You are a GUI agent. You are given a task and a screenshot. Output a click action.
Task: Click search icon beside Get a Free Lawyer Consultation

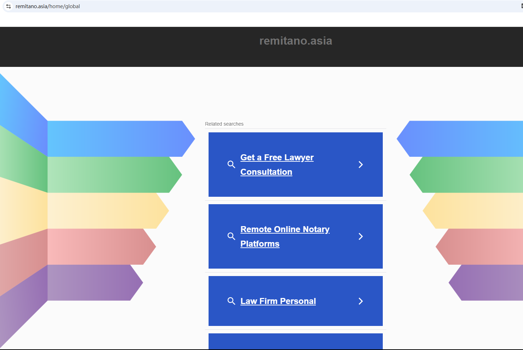[231, 164]
